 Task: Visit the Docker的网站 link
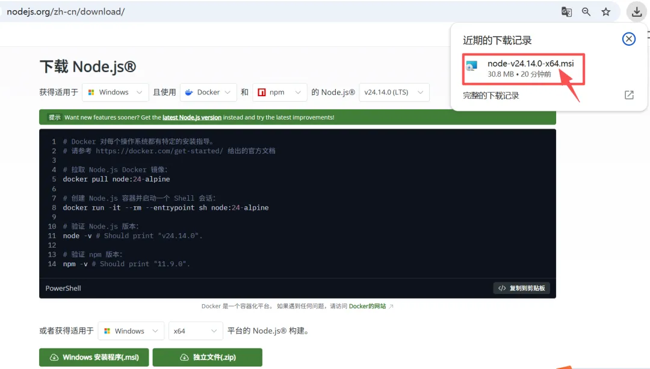[367, 306]
